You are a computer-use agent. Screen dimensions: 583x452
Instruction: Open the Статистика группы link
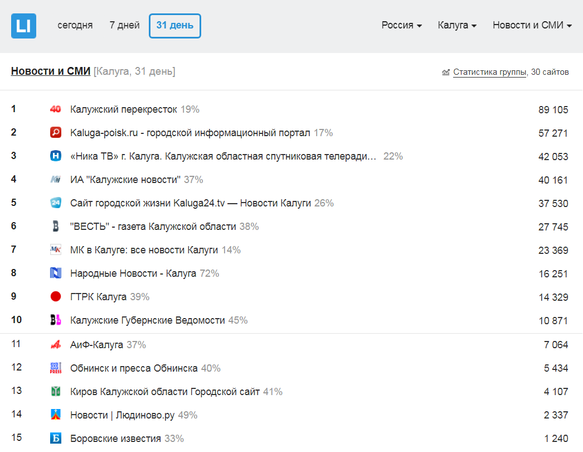[489, 72]
